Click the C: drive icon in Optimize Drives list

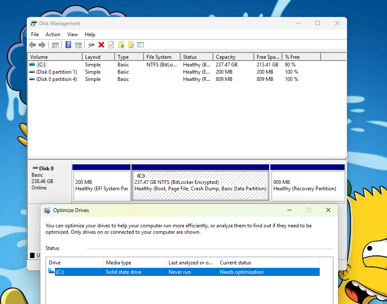(51, 271)
